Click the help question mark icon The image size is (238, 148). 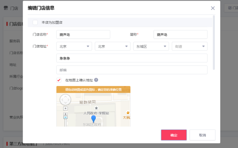click(96, 80)
